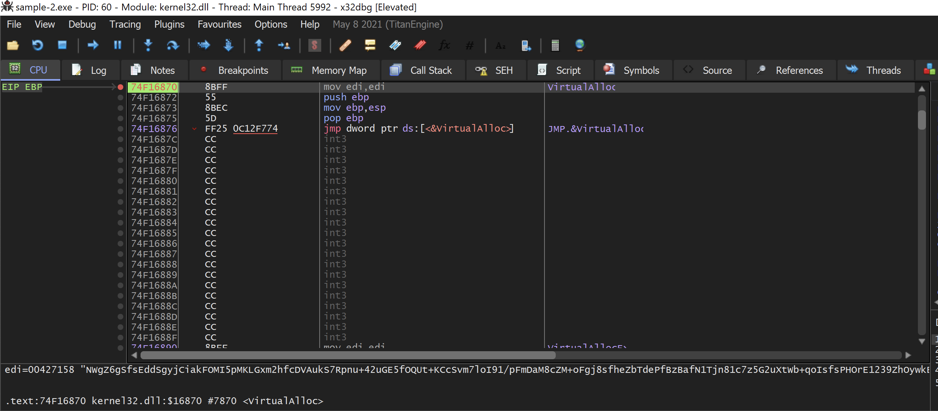Toggle breakpoint bullet at 74F16876
This screenshot has height=411, width=938.
click(x=120, y=129)
